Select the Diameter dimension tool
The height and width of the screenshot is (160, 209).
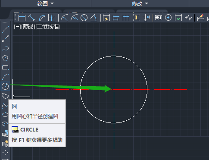tap(84, 18)
